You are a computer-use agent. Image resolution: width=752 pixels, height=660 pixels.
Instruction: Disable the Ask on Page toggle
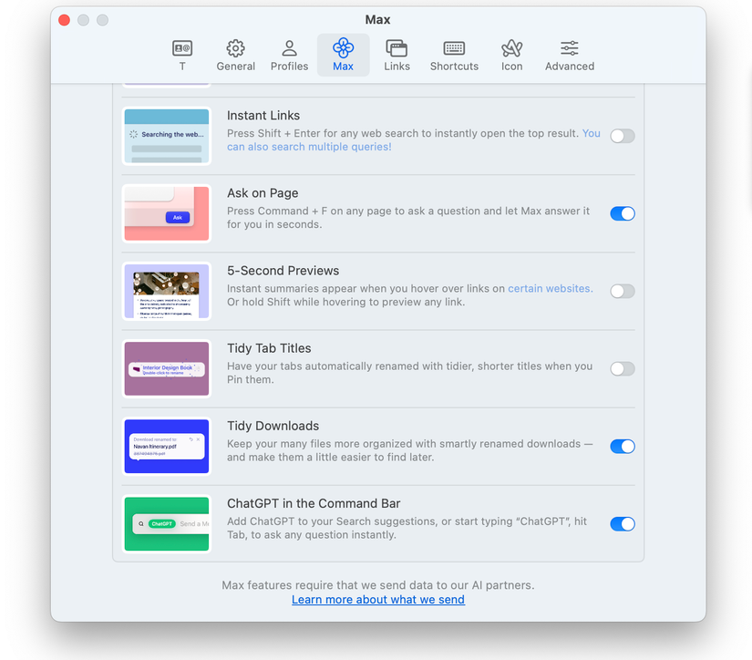pyautogui.click(x=623, y=213)
